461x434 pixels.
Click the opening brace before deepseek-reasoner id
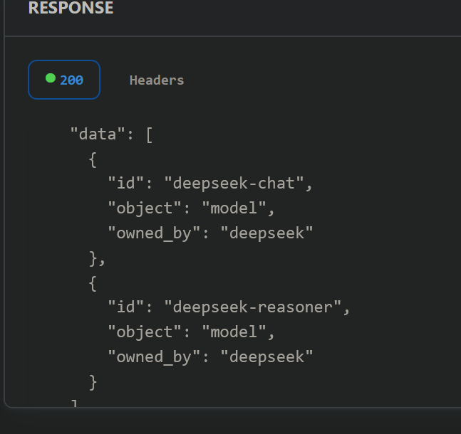(x=93, y=284)
